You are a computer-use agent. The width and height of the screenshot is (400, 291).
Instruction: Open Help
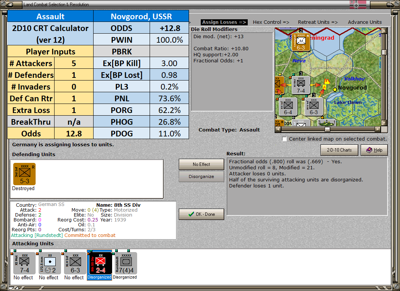pyautogui.click(x=374, y=150)
